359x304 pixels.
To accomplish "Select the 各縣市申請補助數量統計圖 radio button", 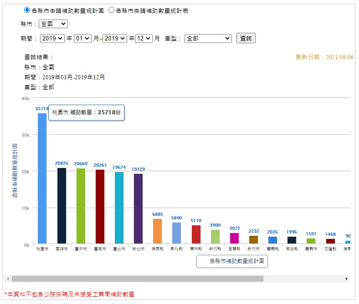I will click(x=27, y=10).
